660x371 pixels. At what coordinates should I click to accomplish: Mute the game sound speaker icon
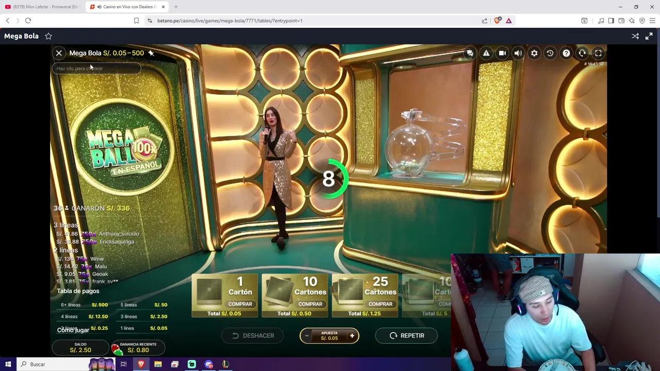coord(518,53)
